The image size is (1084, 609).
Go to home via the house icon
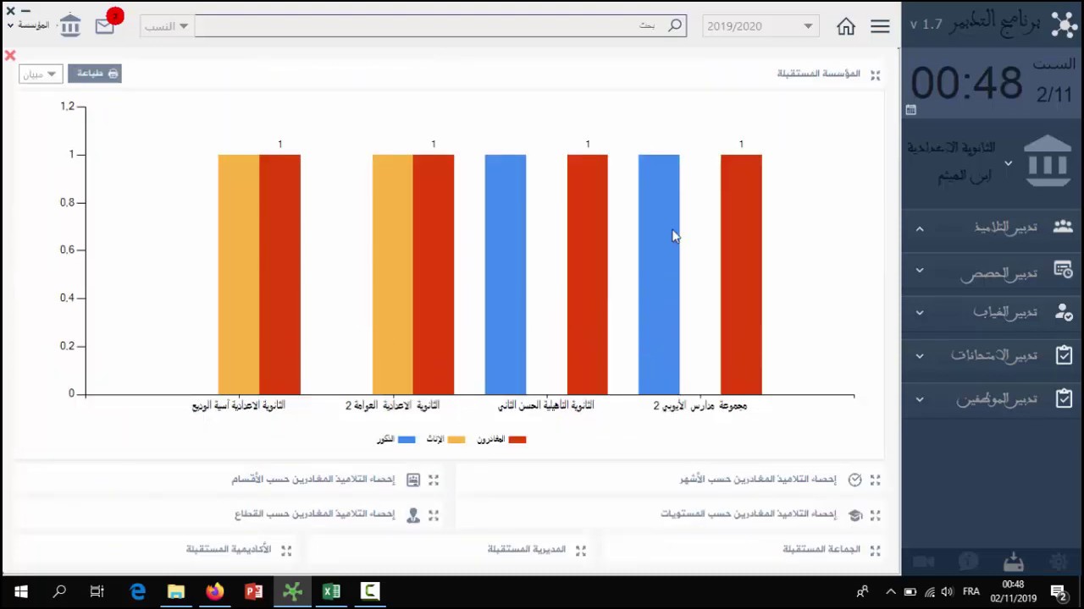[845, 26]
